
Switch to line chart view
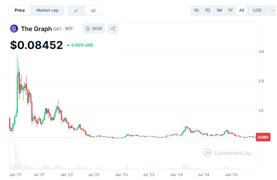pyautogui.click(x=76, y=10)
